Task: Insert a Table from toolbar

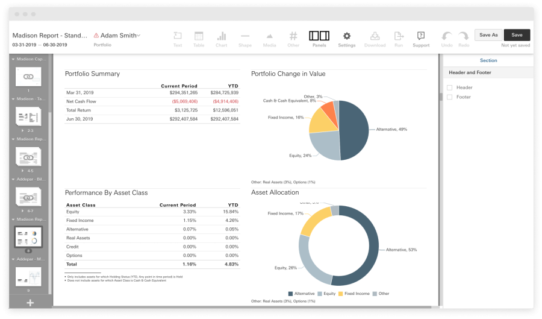Action: point(199,36)
